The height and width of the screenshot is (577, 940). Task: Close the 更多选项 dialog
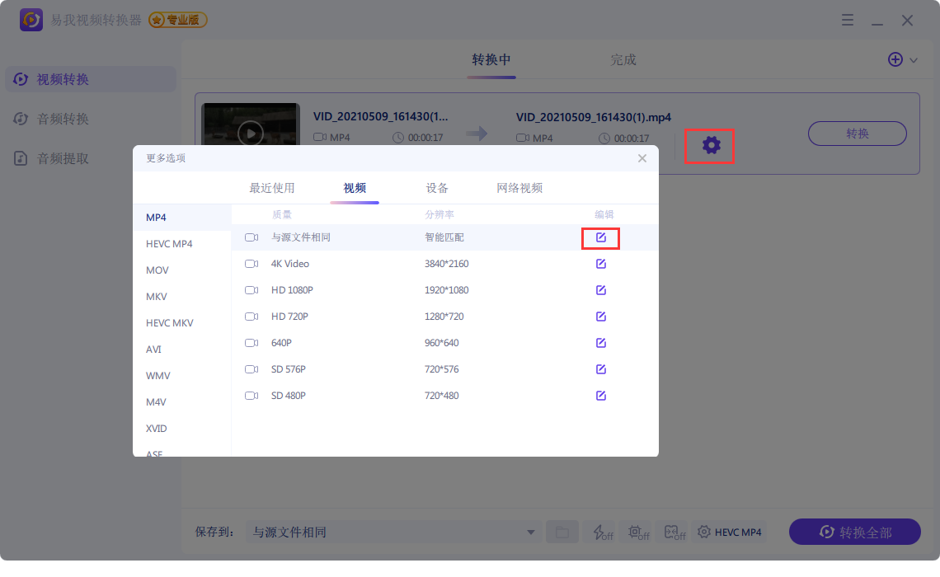coord(642,158)
